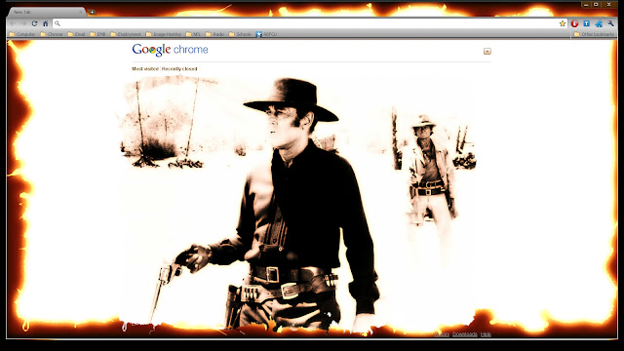624x351 pixels.
Task: Close the New Tab tab
Action: pos(80,12)
